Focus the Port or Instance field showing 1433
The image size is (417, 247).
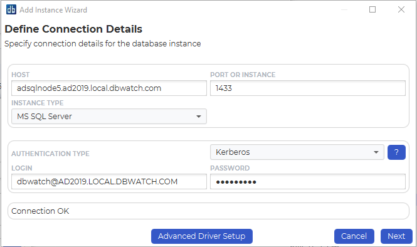click(308, 88)
